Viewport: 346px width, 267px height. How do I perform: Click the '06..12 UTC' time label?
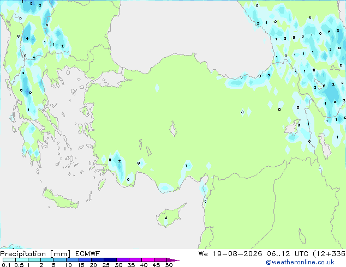coord(287,254)
